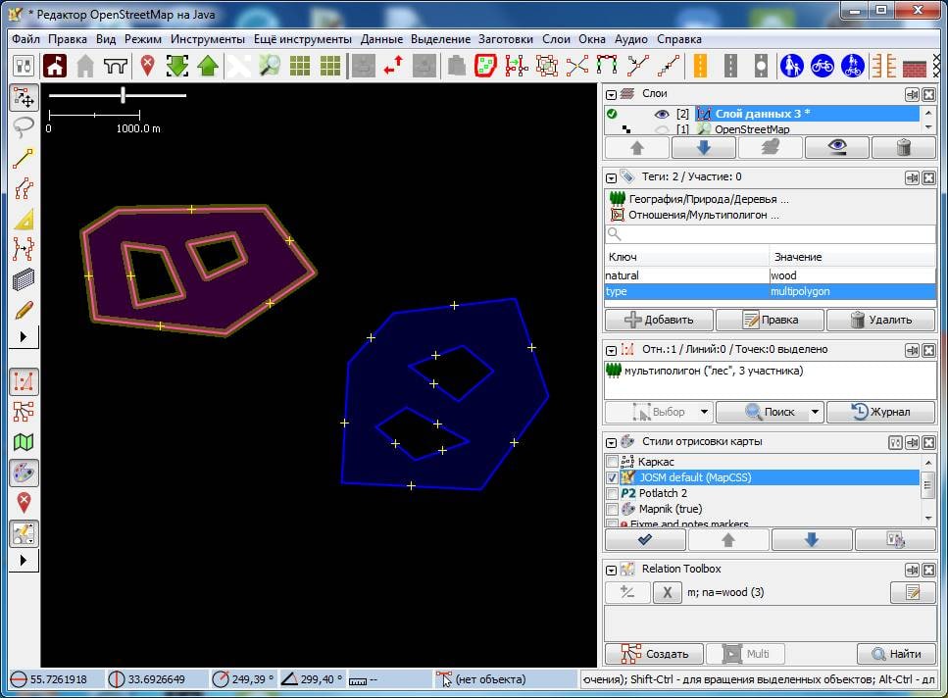The width and height of the screenshot is (948, 698).
Task: Select the building drawing tool
Action: [24, 279]
